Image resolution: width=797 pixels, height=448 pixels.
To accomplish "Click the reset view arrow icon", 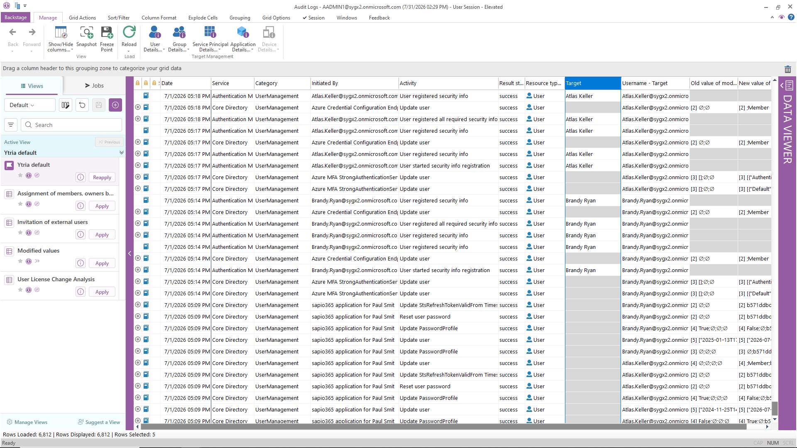I will (x=82, y=105).
